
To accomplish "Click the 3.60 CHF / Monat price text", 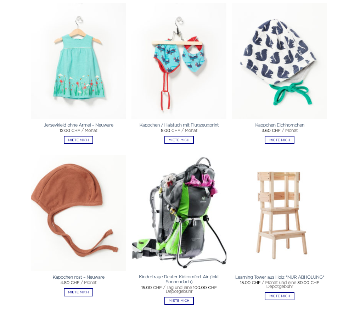I will click(280, 130).
